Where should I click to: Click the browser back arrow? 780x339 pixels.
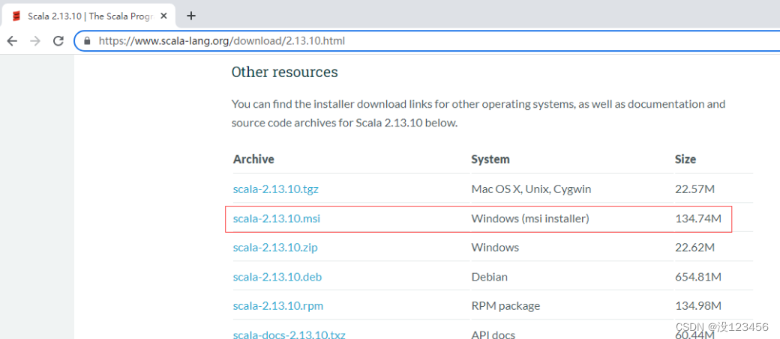12,40
